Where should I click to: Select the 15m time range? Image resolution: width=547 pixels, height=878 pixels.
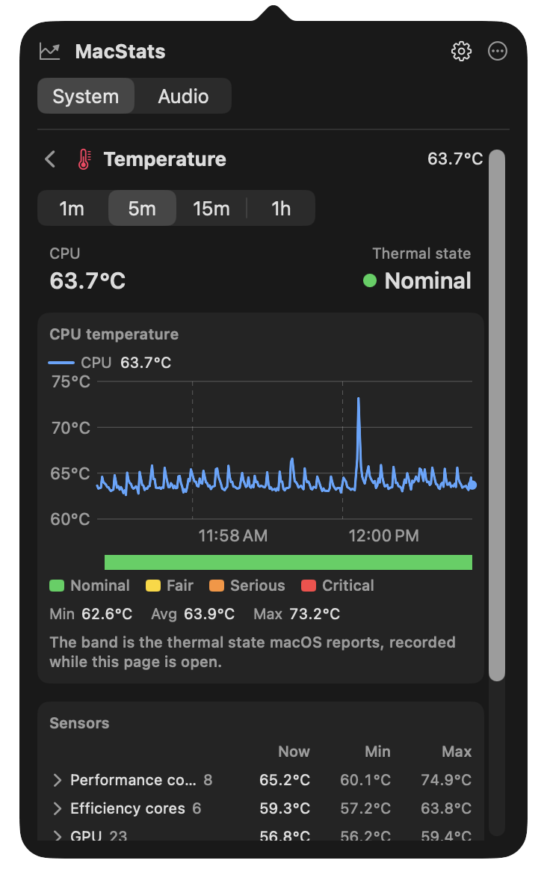pos(211,209)
